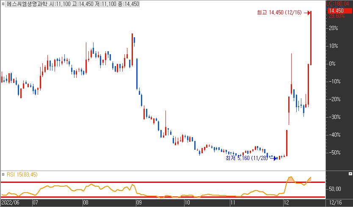This screenshot has width=353, height=207.
Task: Click the -20% label on the price axis
Action: pyautogui.click(x=335, y=99)
